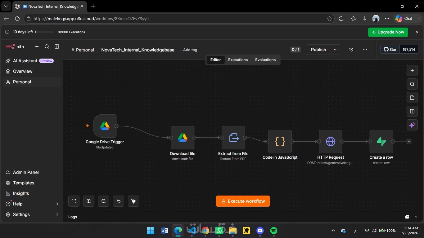Viewport: 424px width, 238px height.
Task: Tidy up the workflow nodes
Action: tap(133, 201)
